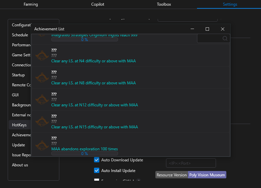Image resolution: width=261 pixels, height=188 pixels.
Task: Click the Resource Version label badge
Action: [172, 175]
